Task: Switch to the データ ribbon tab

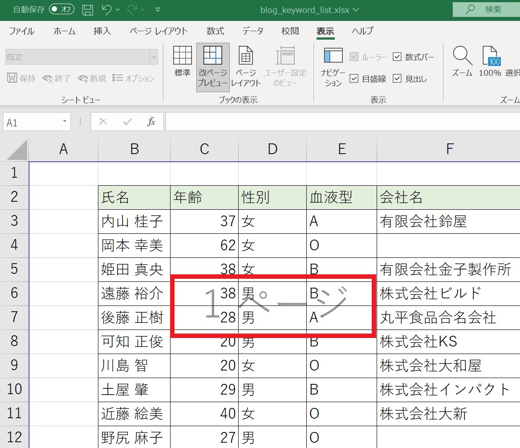Action: click(x=253, y=31)
